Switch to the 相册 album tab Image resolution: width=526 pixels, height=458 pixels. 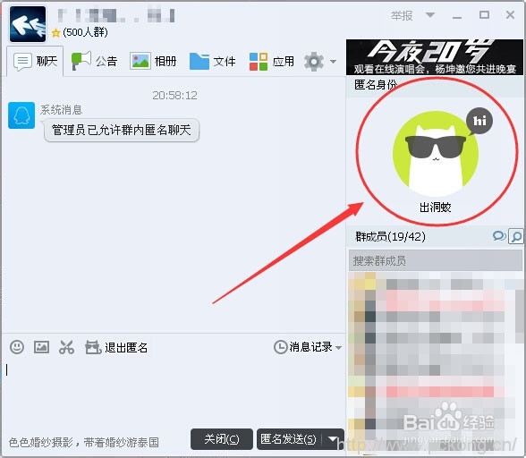[x=153, y=62]
